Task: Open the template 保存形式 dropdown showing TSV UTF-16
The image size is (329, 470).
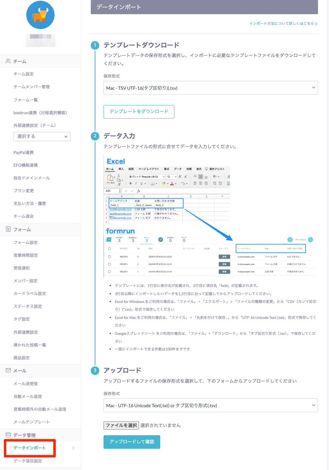Action: pos(211,88)
